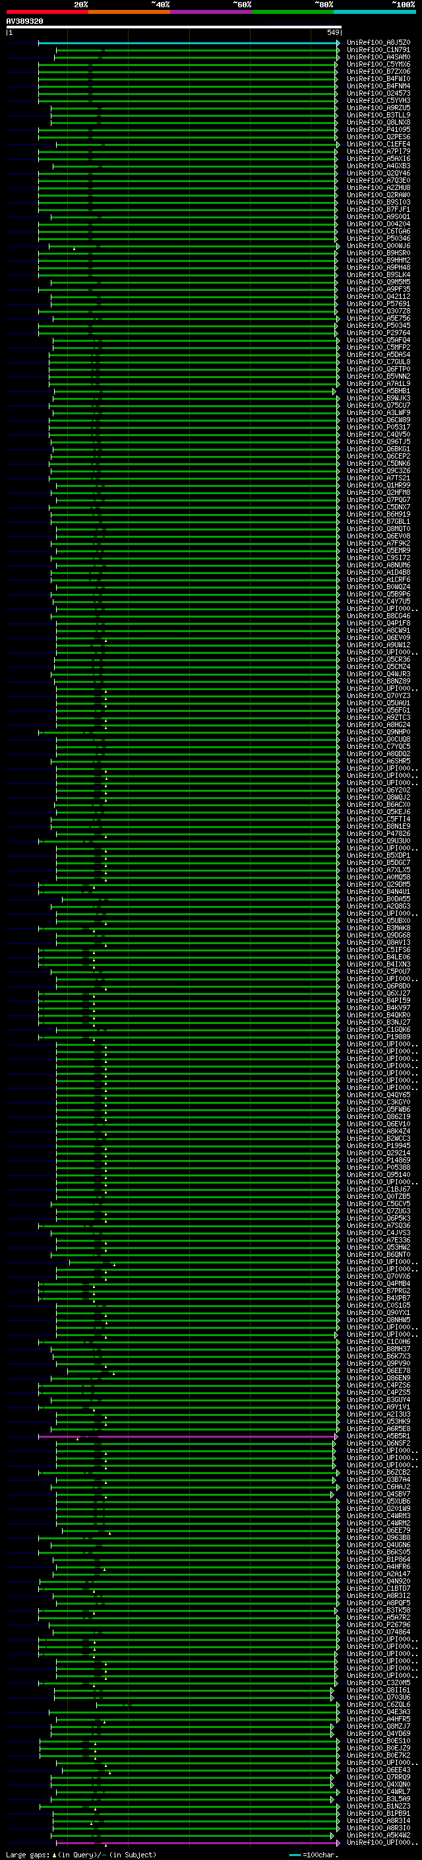The image size is (422, 1860).
Task: Click the orange ~40% identity legend segment
Action: click(x=129, y=12)
